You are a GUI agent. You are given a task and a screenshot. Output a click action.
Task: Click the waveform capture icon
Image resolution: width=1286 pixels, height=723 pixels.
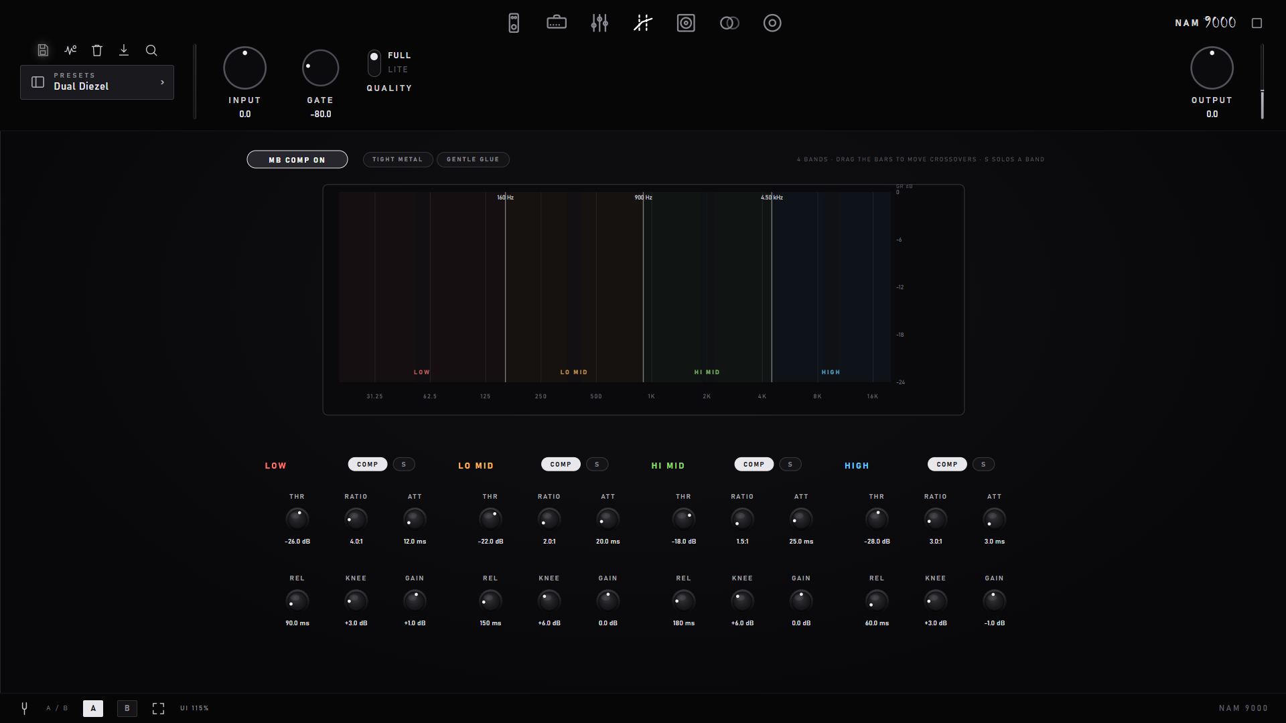point(70,50)
